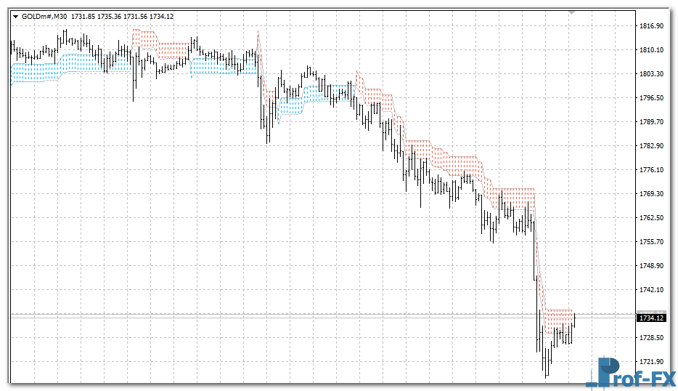The height and width of the screenshot is (391, 678).
Task: Select the 1803.30 level on price scale
Action: tap(653, 74)
